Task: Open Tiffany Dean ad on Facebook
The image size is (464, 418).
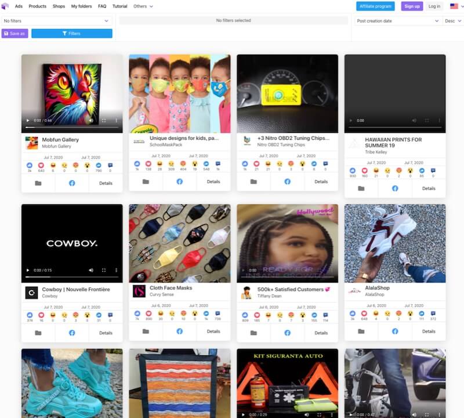Action: [x=287, y=333]
